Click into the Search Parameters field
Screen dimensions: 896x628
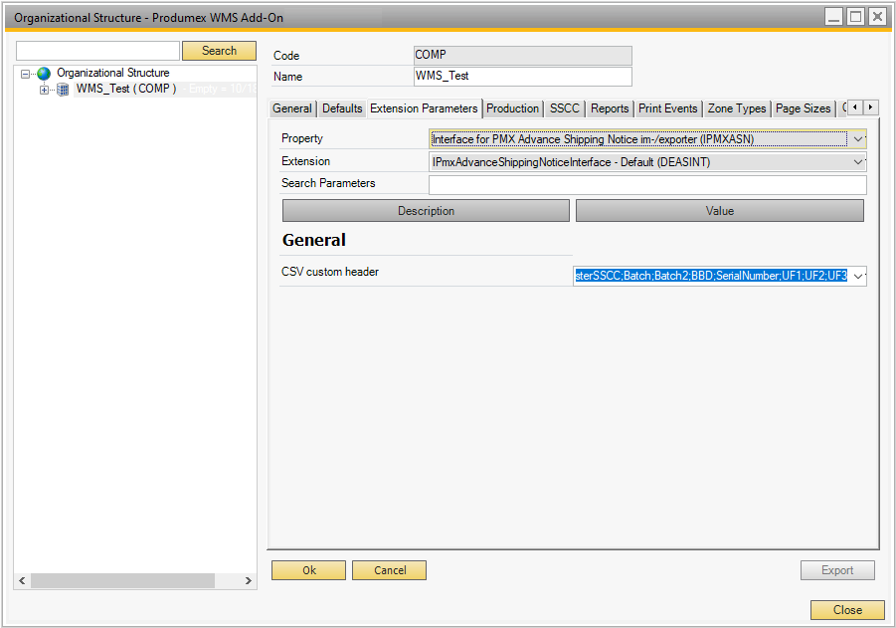[x=646, y=185]
